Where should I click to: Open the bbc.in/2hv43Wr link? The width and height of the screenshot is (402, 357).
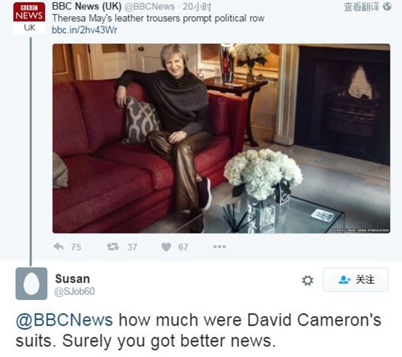point(84,30)
